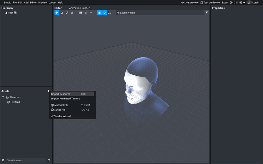This screenshot has height=164, width=263.
Task: Click the Search assets input field
Action: [26, 160]
